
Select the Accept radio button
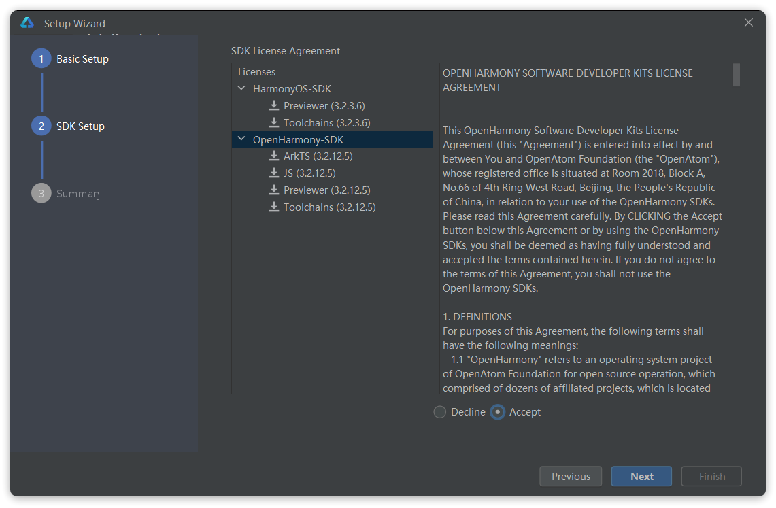(x=498, y=412)
